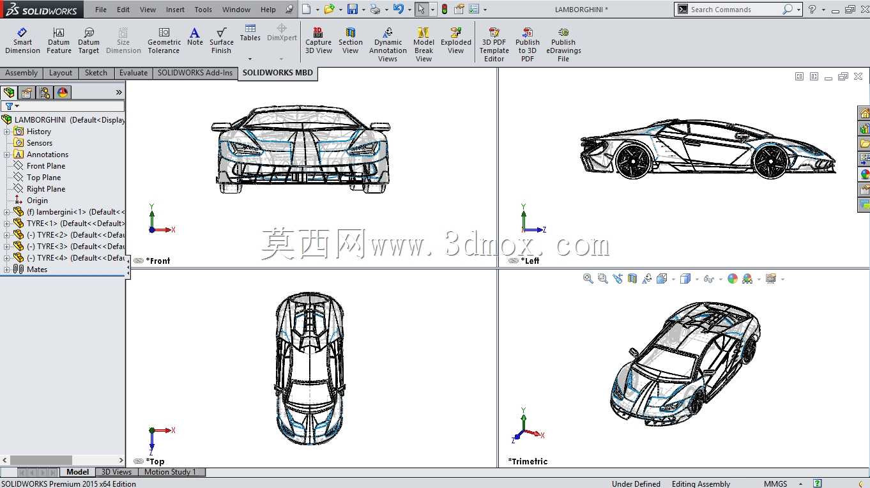Select Top Plane in the tree
This screenshot has width=870, height=488.
click(44, 178)
